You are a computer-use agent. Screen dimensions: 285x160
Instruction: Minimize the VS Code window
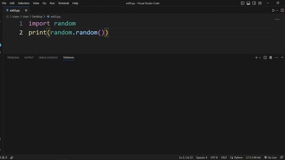268,3
